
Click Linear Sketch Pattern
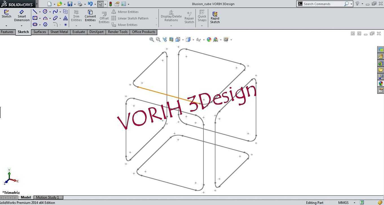tap(130, 18)
